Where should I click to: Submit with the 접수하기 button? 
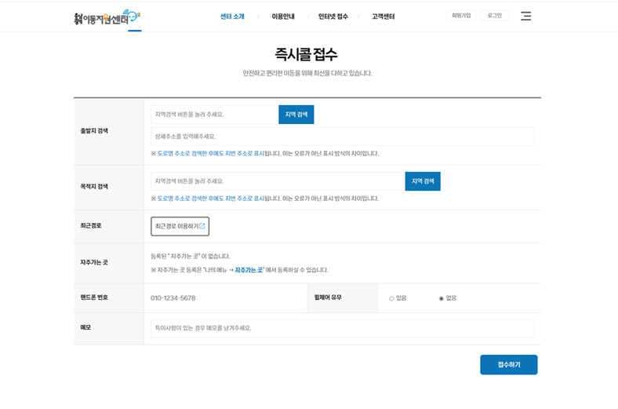pos(508,365)
